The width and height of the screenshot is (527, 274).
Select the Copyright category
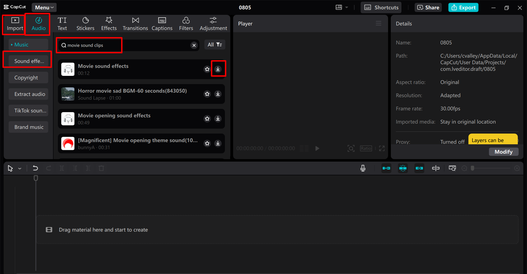(28, 77)
